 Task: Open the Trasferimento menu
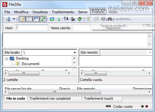63,12
